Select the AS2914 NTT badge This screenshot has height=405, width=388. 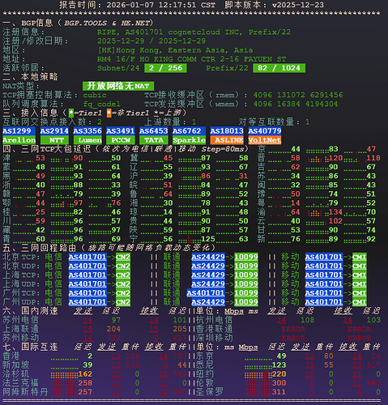tap(54, 135)
